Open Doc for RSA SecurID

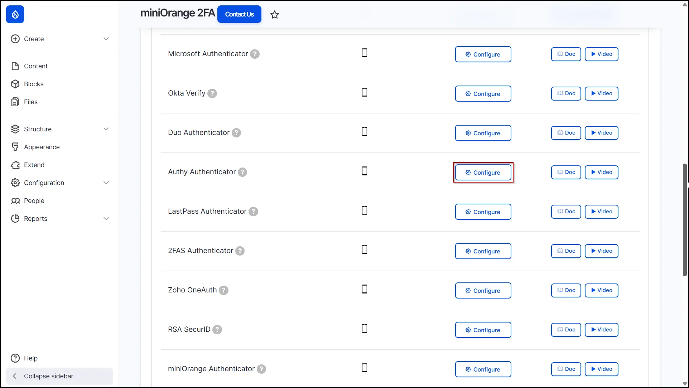click(566, 330)
